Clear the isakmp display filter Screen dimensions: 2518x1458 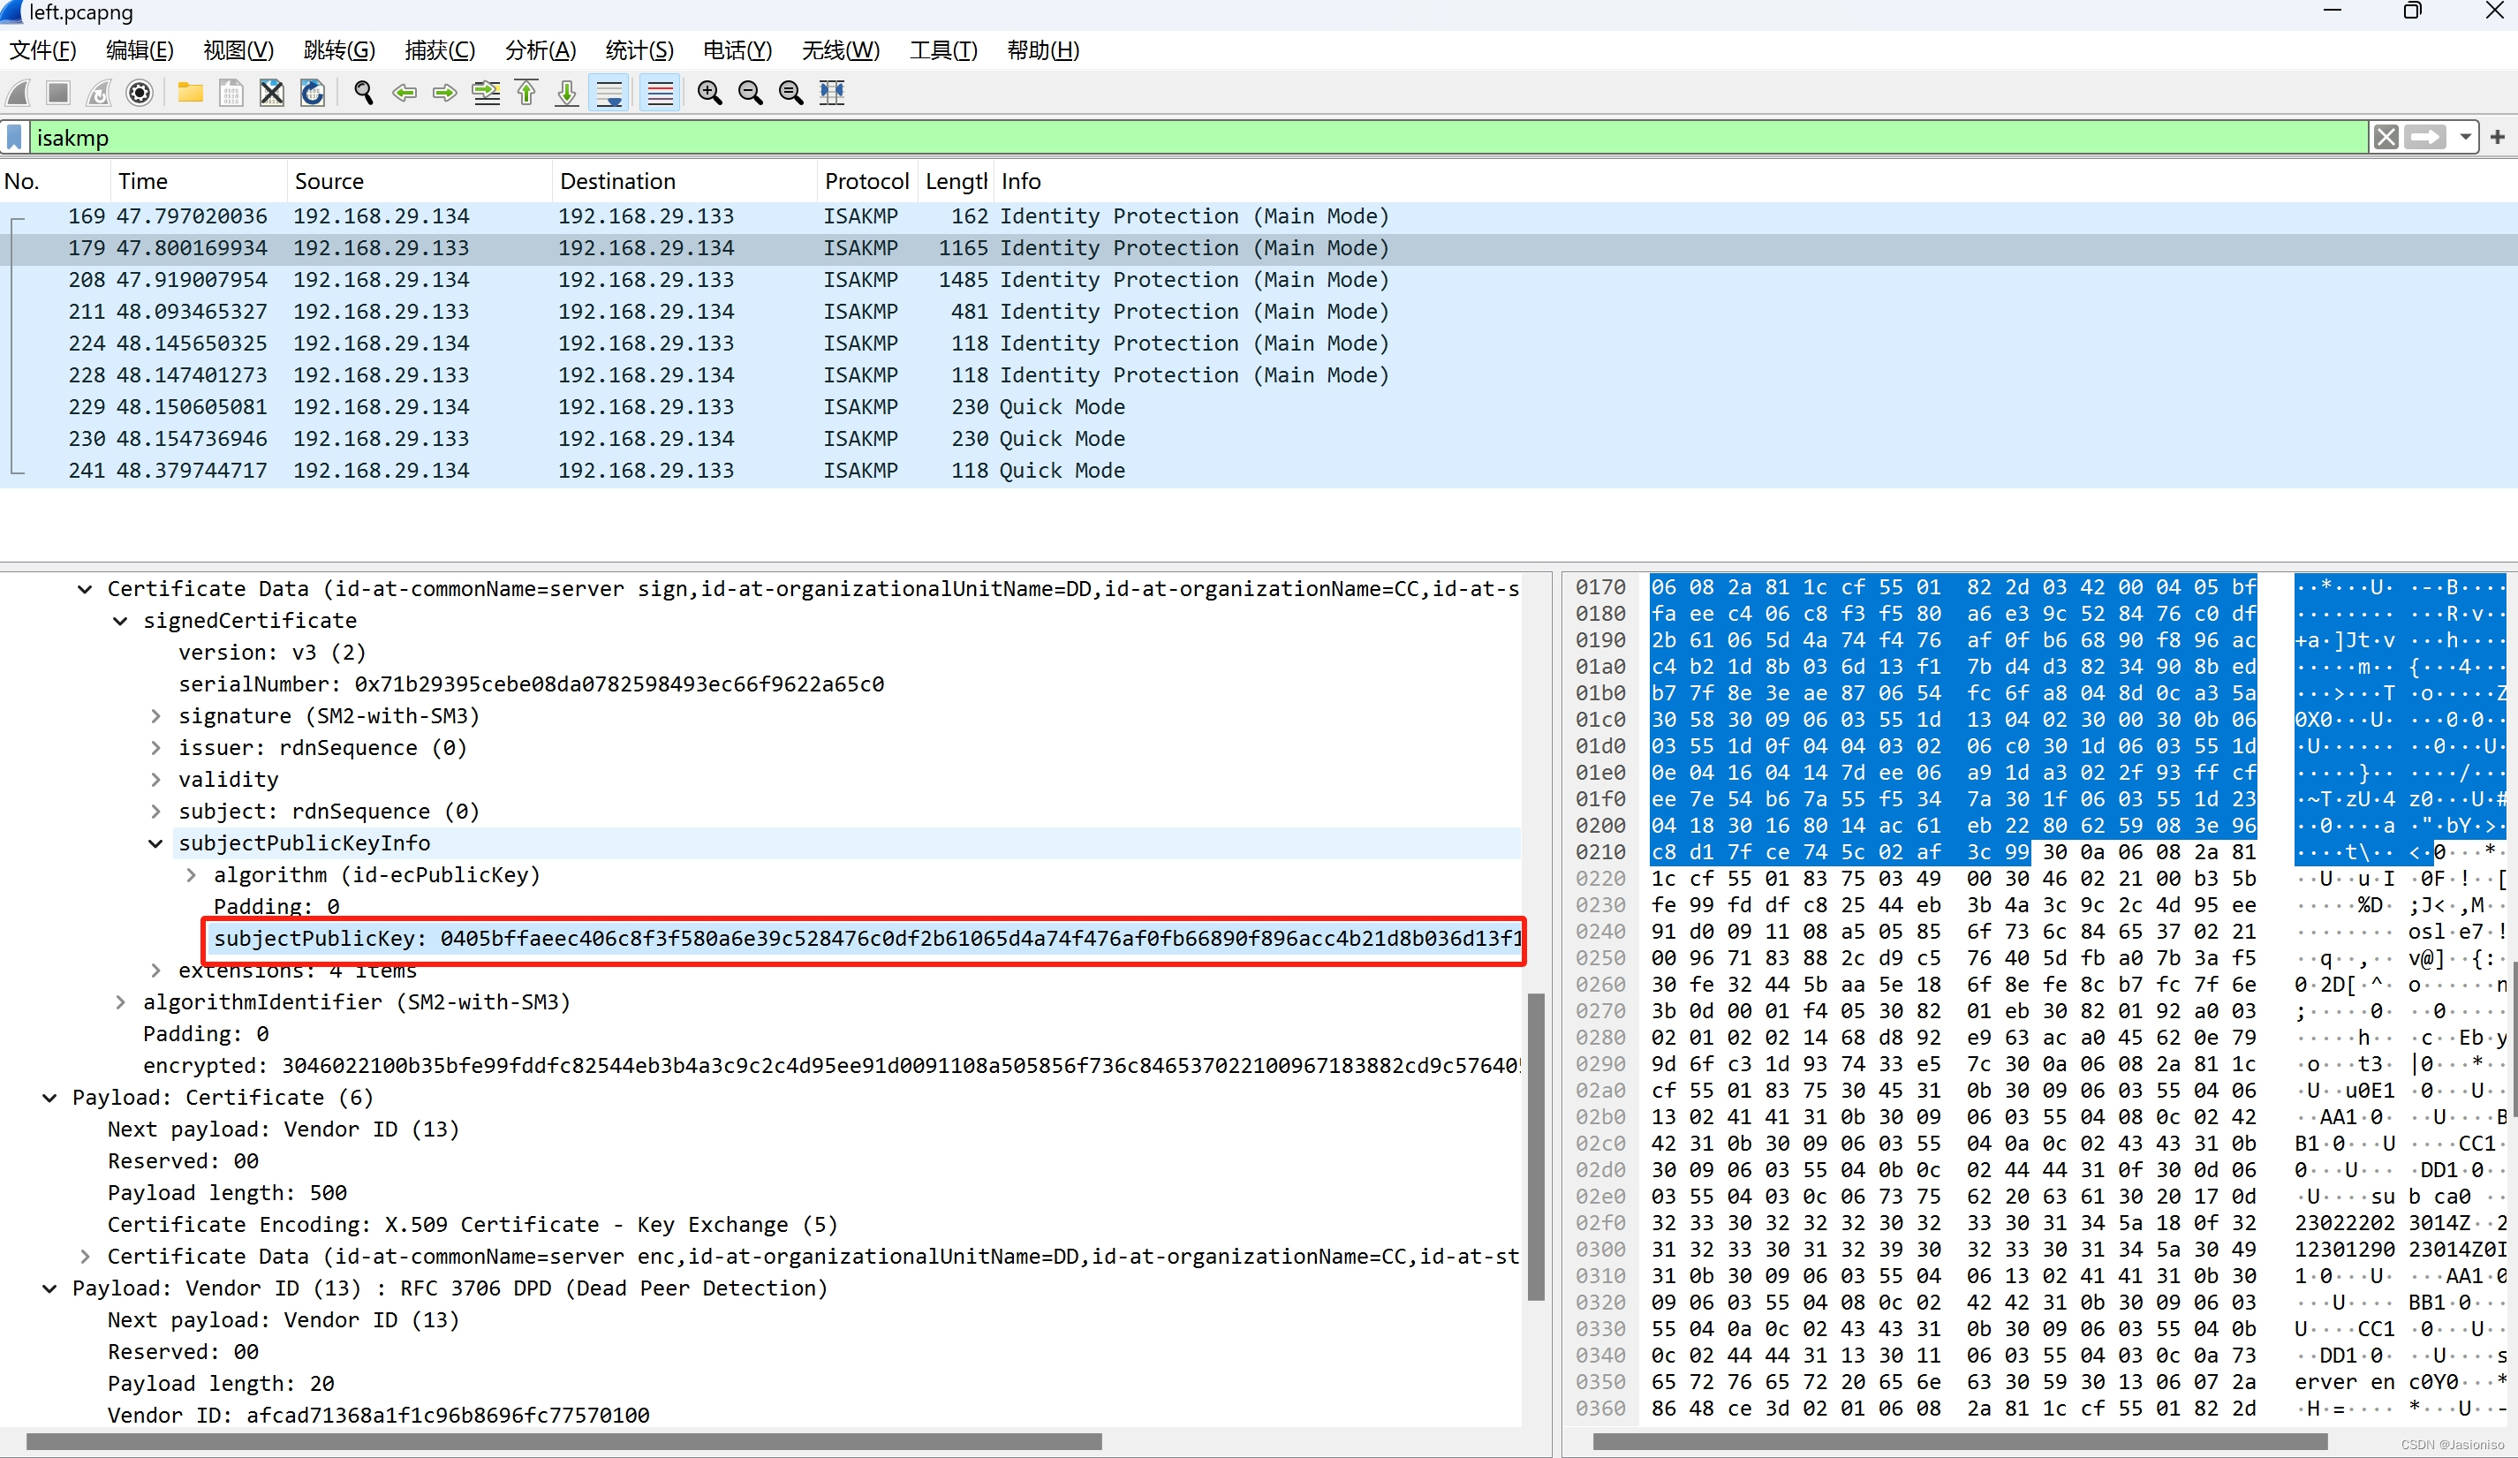(2386, 137)
